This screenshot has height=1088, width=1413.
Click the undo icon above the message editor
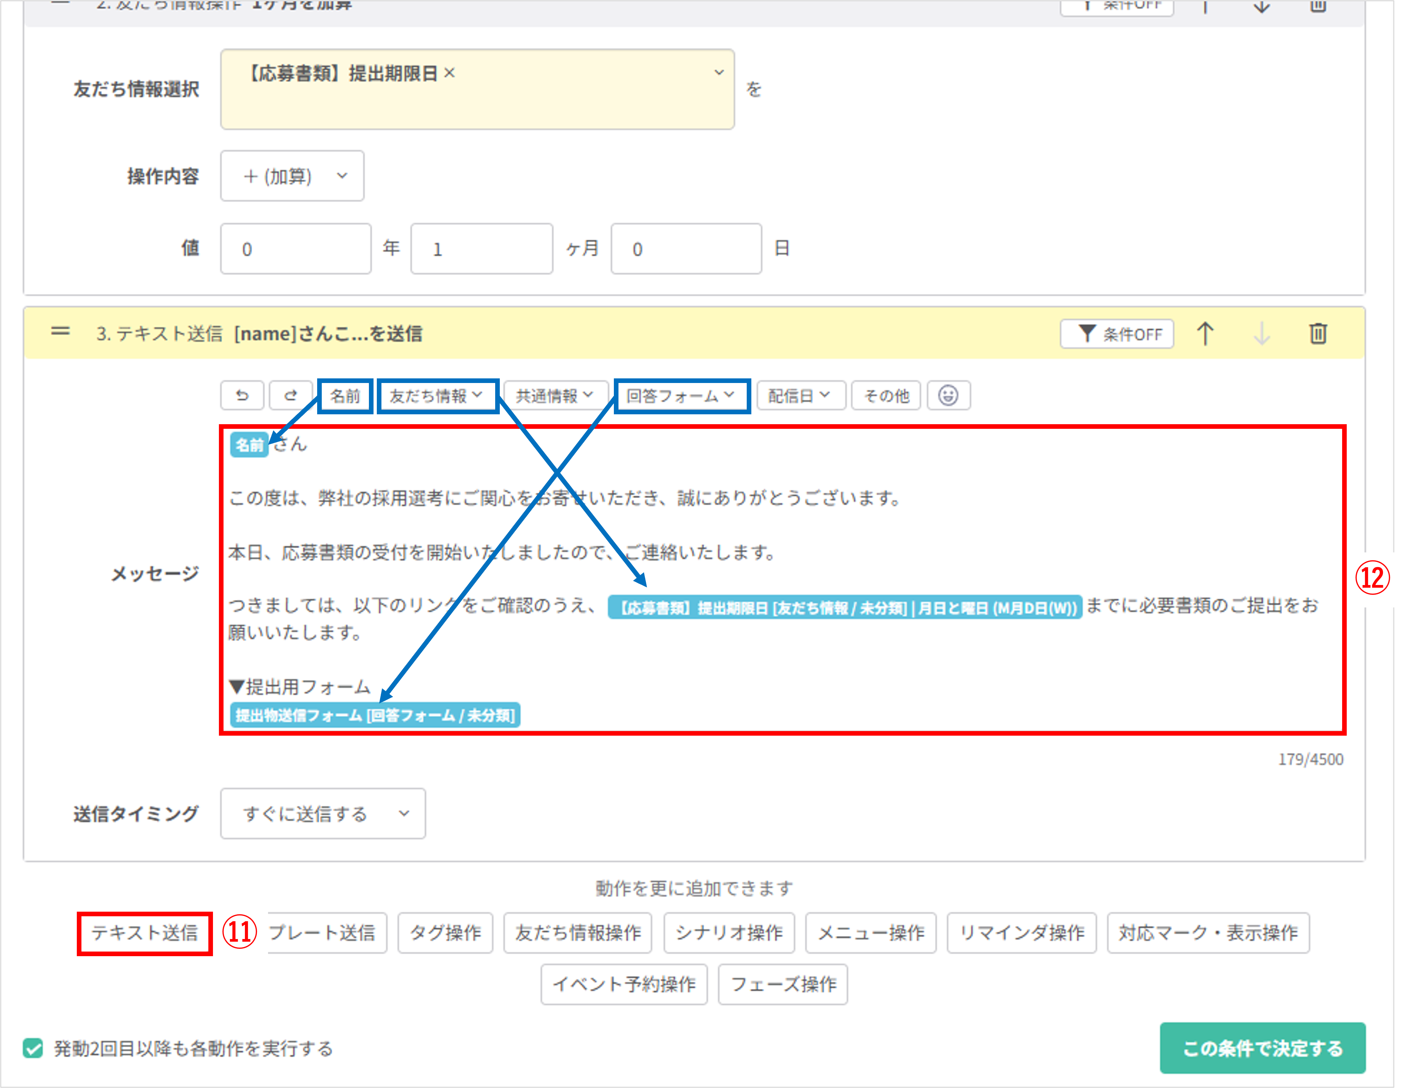click(242, 395)
